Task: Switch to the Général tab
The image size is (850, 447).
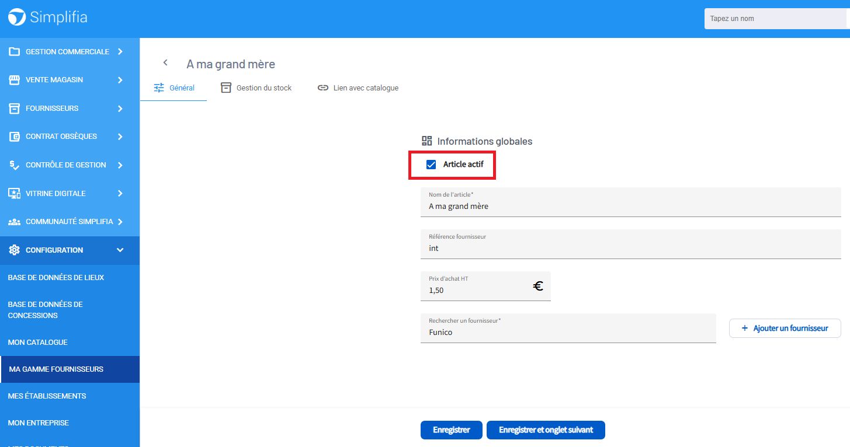Action: 174,88
